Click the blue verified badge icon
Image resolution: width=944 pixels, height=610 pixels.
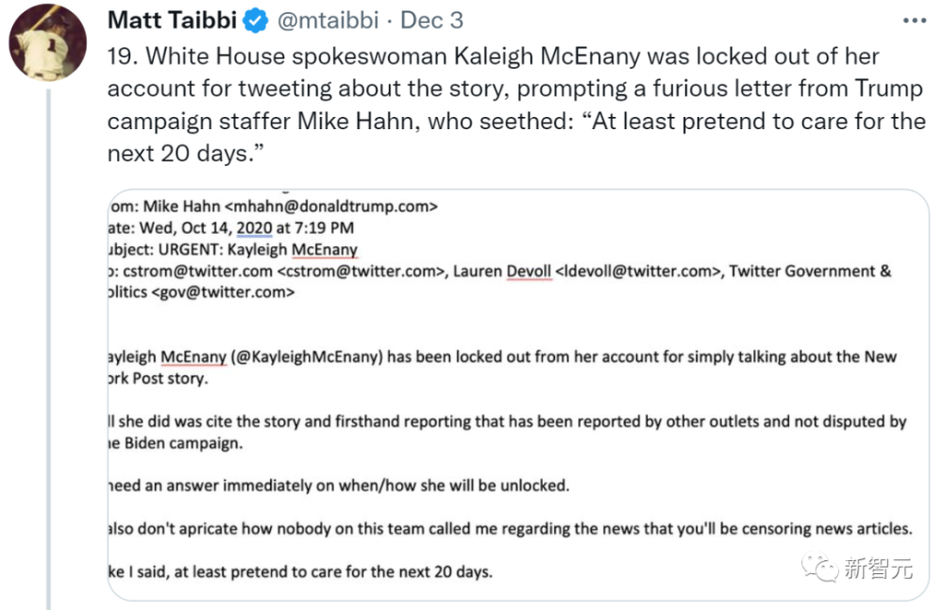[x=255, y=21]
